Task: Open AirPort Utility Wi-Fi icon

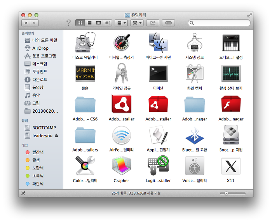Action: click(122, 135)
